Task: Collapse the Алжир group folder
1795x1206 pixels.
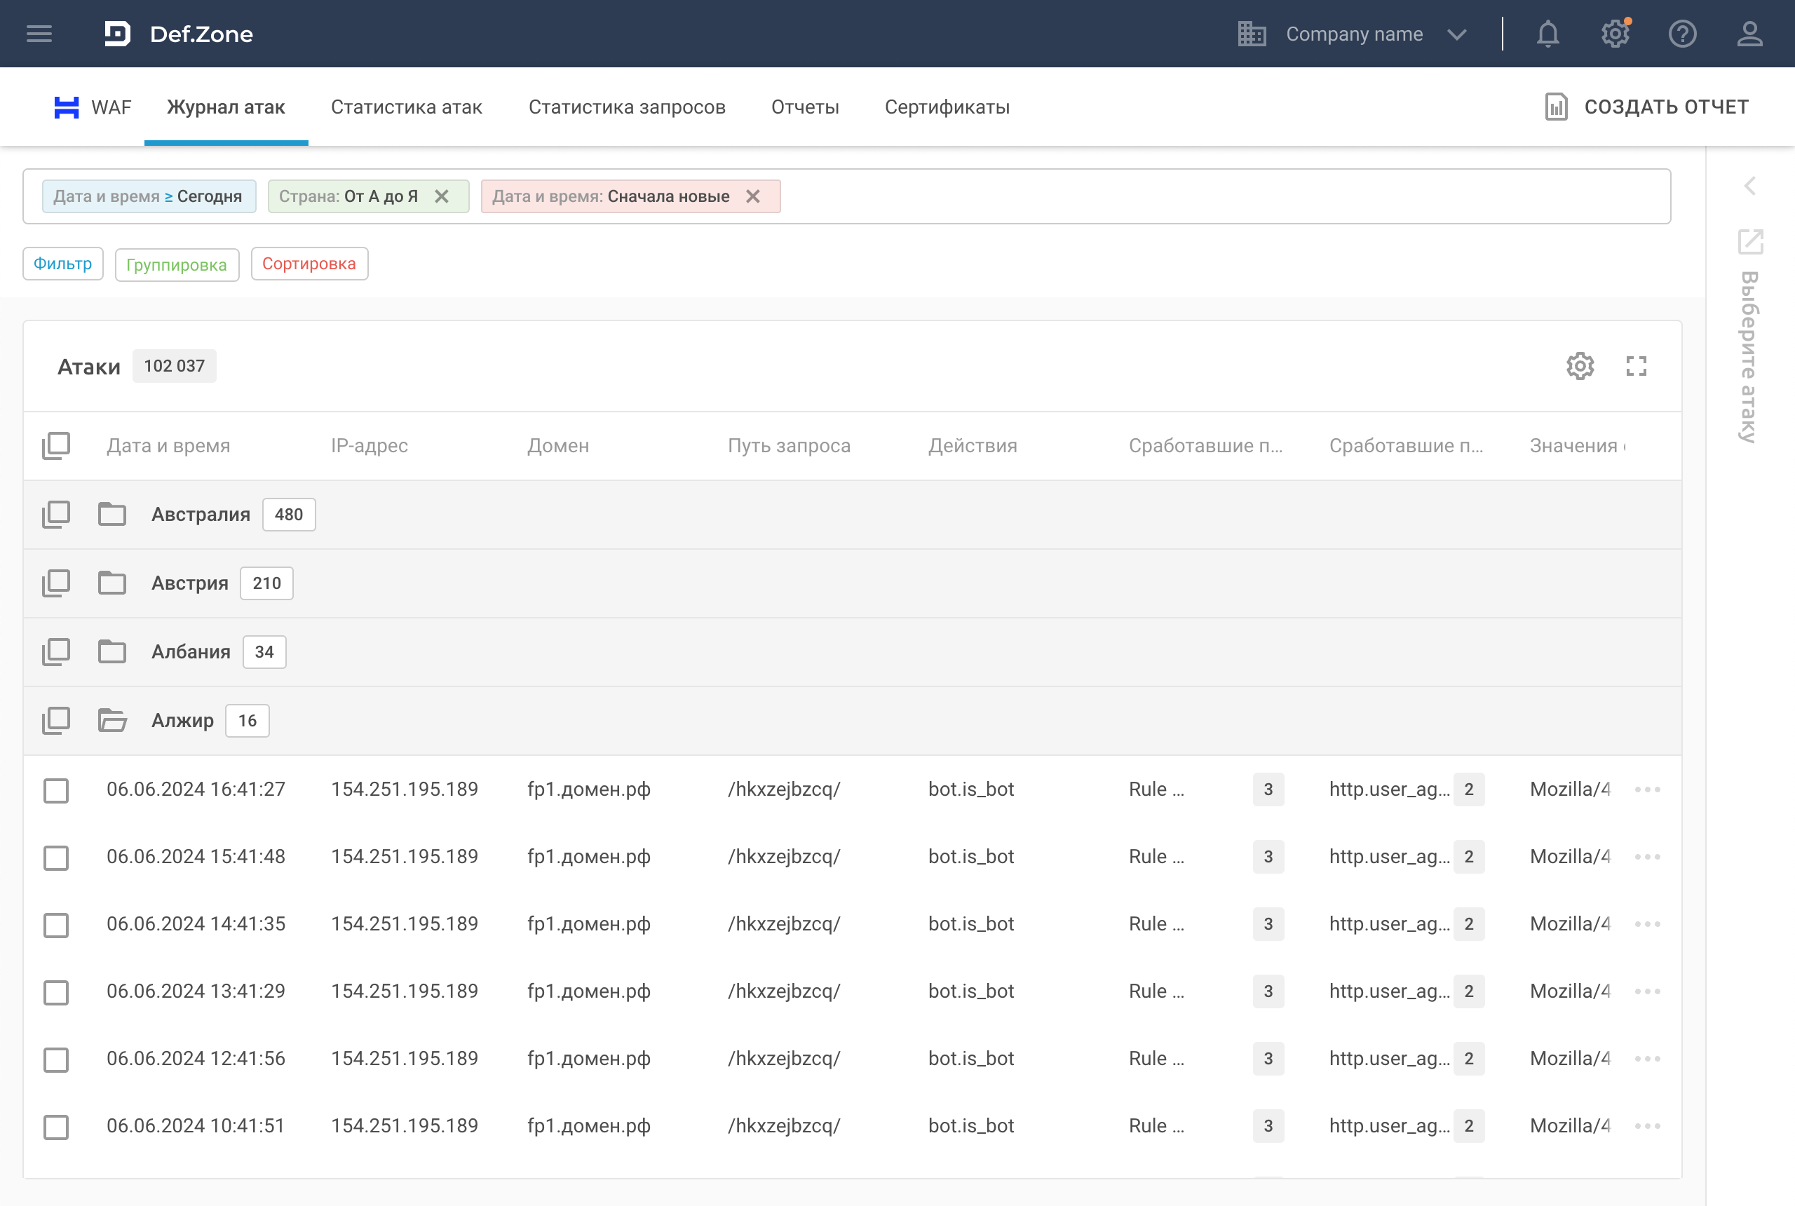Action: (x=112, y=721)
